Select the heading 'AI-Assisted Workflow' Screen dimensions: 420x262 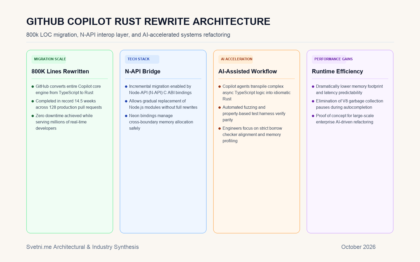[x=248, y=71]
